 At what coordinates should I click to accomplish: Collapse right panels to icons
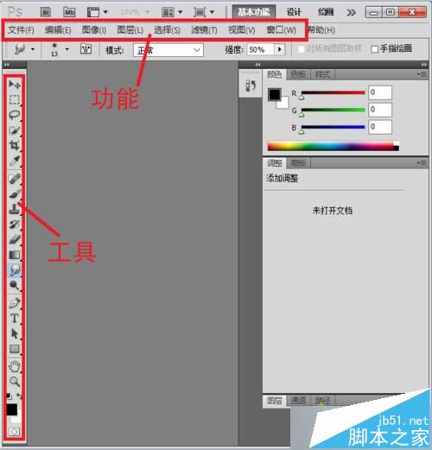click(x=423, y=65)
